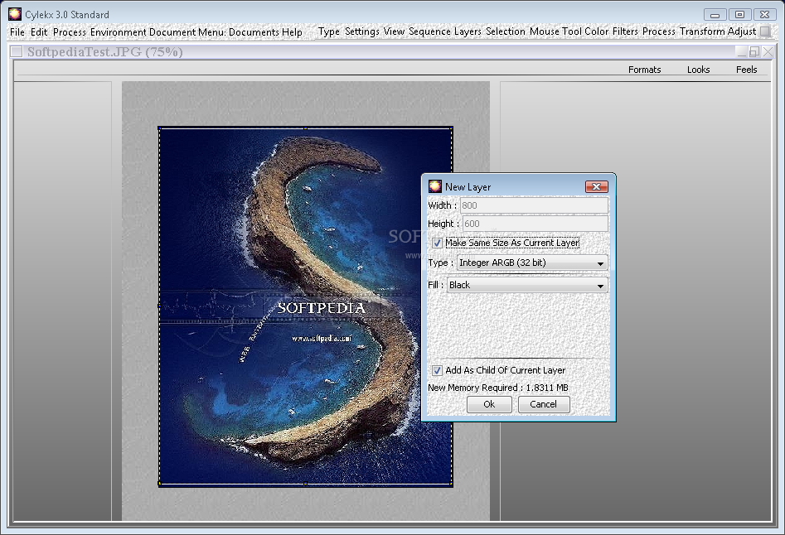Cancel the New Layer dialog
Viewport: 785px width, 535px height.
click(x=543, y=404)
